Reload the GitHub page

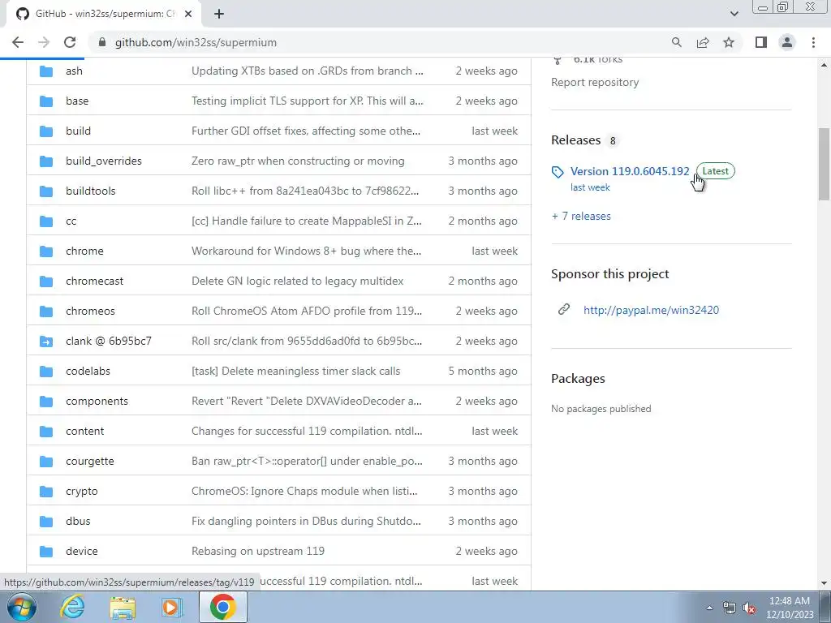click(70, 42)
